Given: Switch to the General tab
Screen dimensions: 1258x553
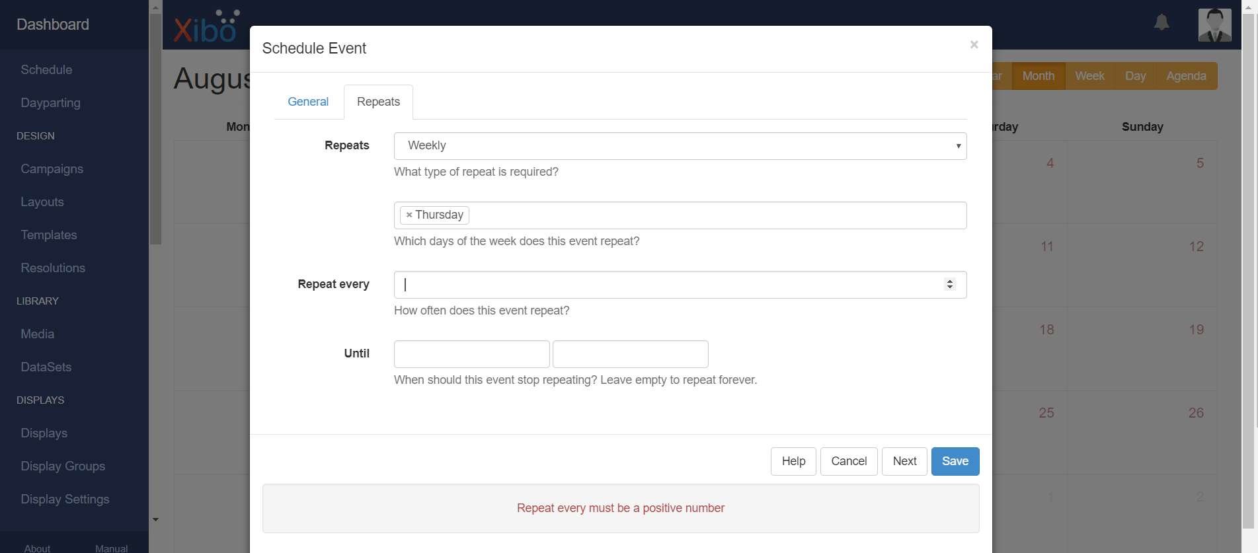Looking at the screenshot, I should coord(308,102).
